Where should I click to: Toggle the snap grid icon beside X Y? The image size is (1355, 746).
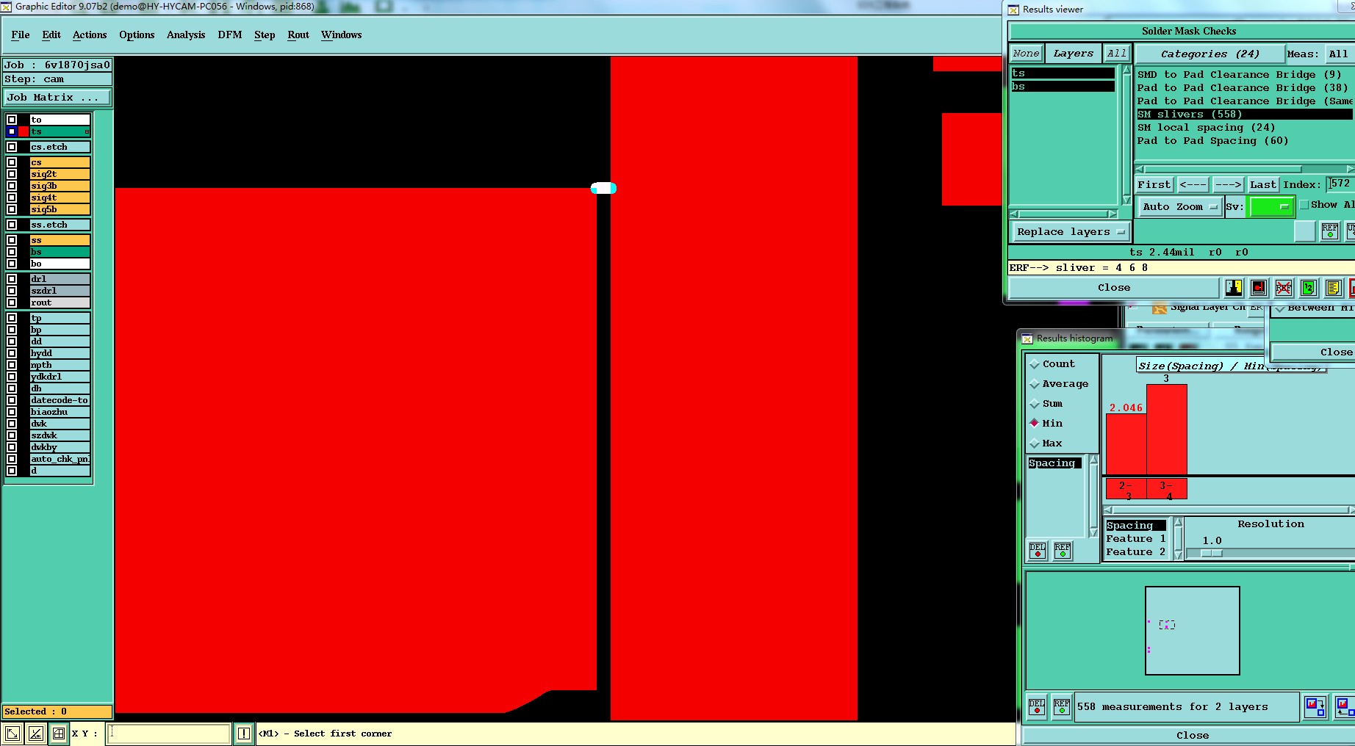[59, 733]
